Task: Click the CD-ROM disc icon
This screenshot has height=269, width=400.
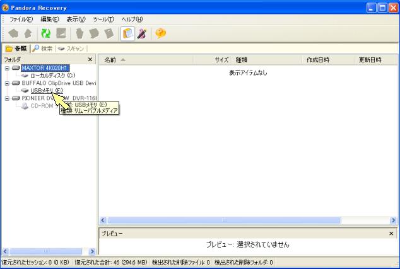Action: [x=25, y=106]
